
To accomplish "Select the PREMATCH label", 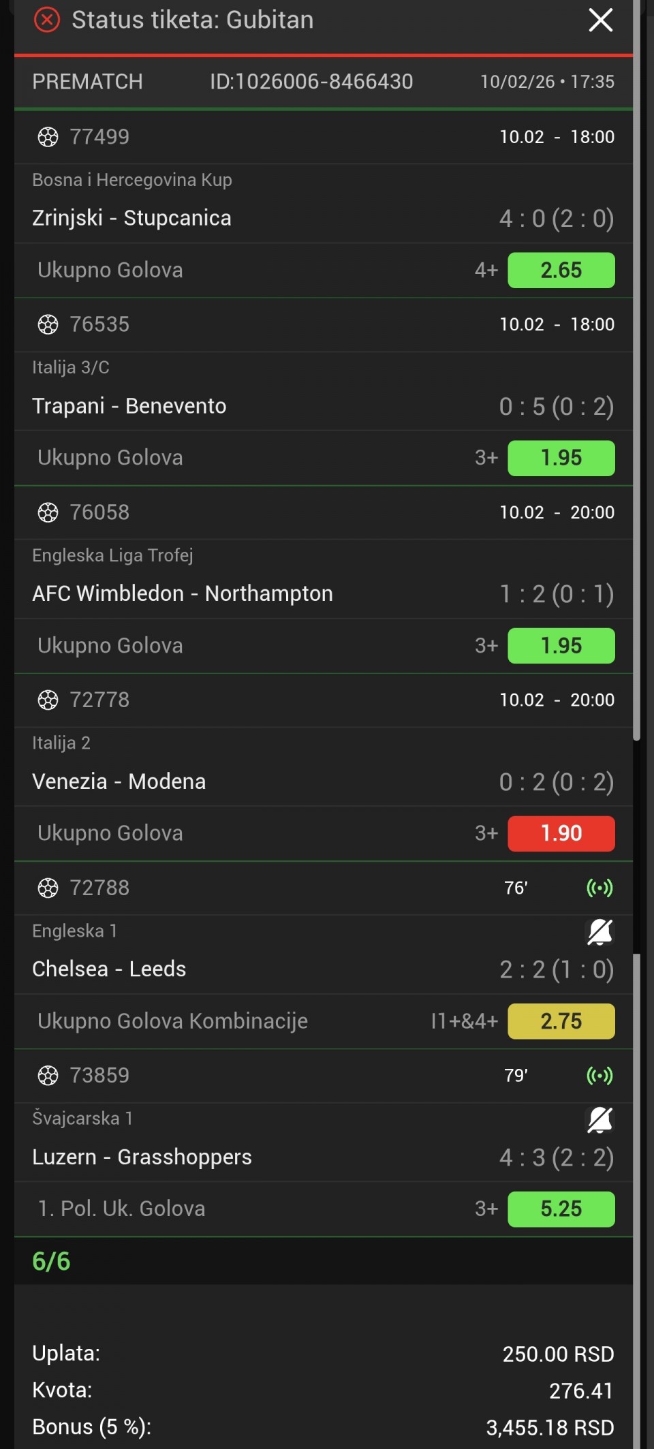I will pos(87,82).
